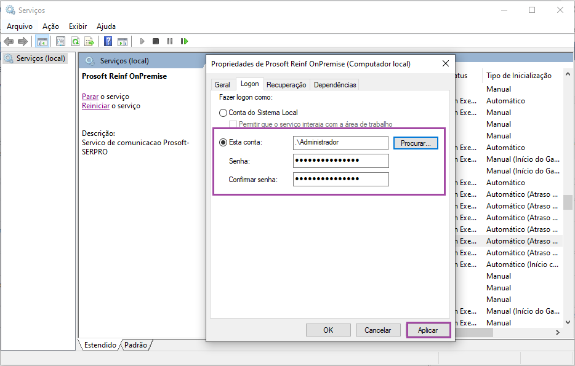Click the Pause Service toolbar icon

coord(170,41)
